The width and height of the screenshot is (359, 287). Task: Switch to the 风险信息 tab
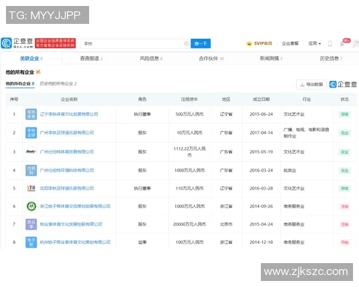[x=151, y=59]
